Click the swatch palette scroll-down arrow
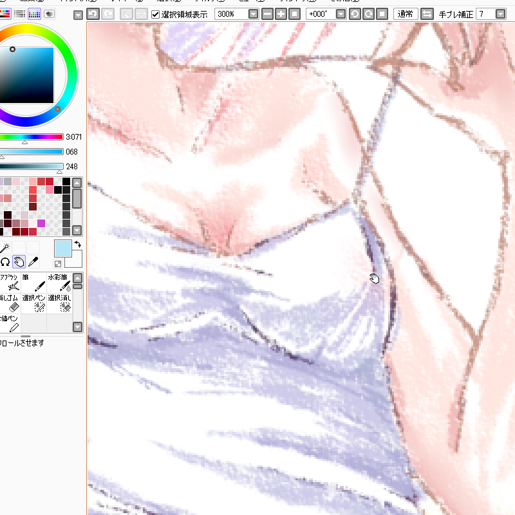Viewport: 515px width, 515px height. (x=77, y=230)
